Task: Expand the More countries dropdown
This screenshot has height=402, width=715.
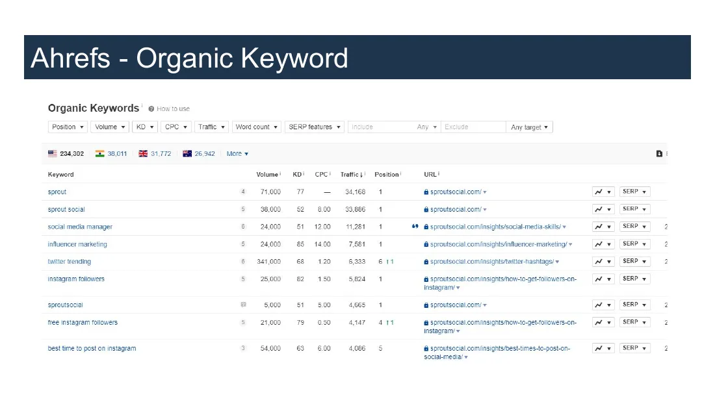Action: (237, 154)
